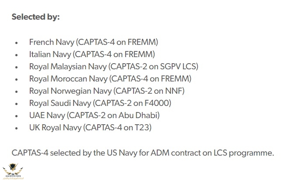This screenshot has width=303, height=180.
Task: Click the US Navy ADM contract sentence
Action: click(x=143, y=153)
